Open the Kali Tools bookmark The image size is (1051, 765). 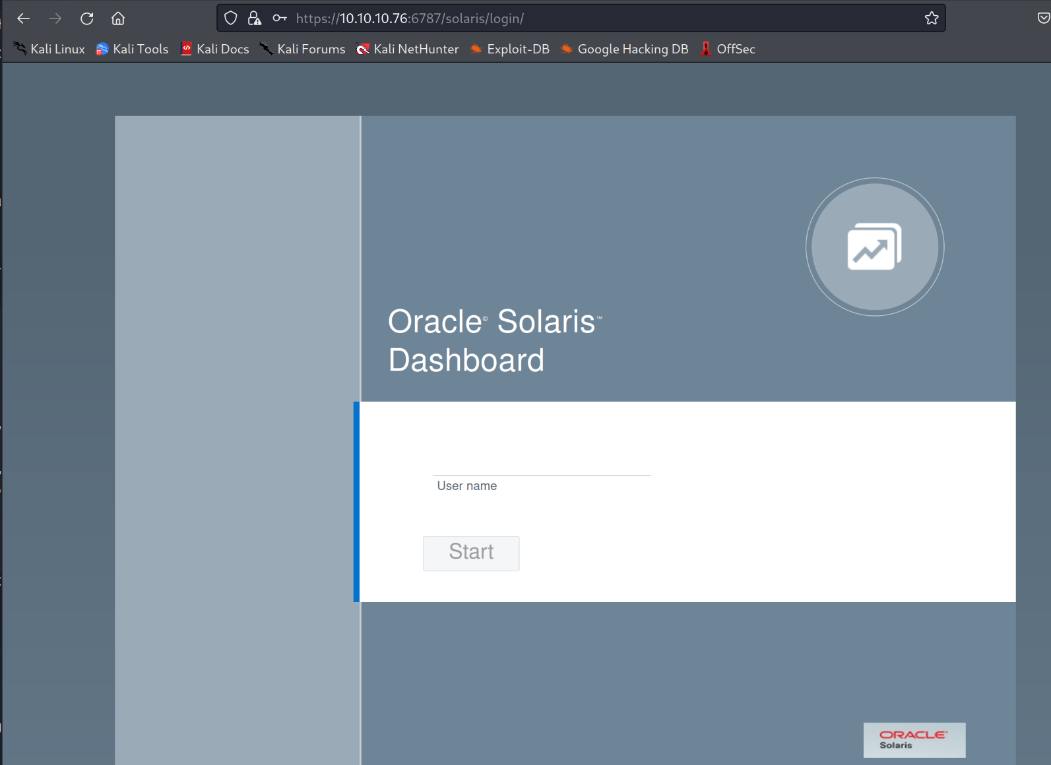tap(132, 49)
